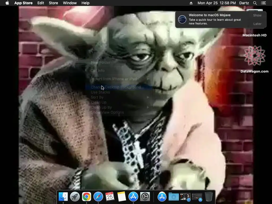Switch to running App Store in Dock

point(133,197)
